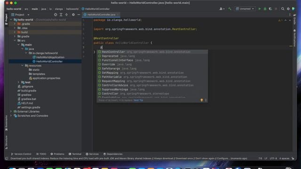
Task: Click UTF-8 encoding in status bar
Action: tap(273, 159)
